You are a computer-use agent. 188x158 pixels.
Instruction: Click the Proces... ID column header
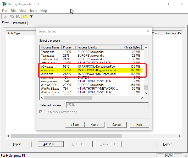point(69,47)
